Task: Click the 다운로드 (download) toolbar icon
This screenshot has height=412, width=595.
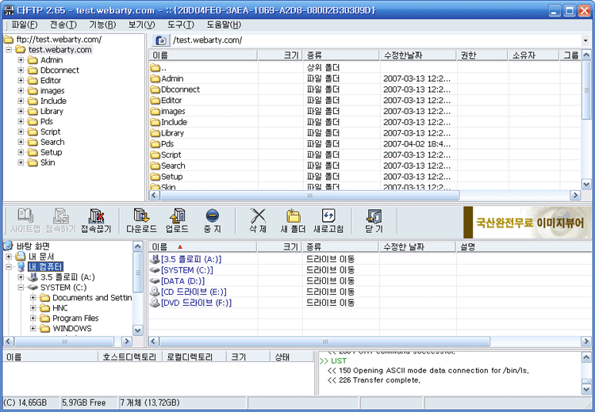Action: click(142, 221)
